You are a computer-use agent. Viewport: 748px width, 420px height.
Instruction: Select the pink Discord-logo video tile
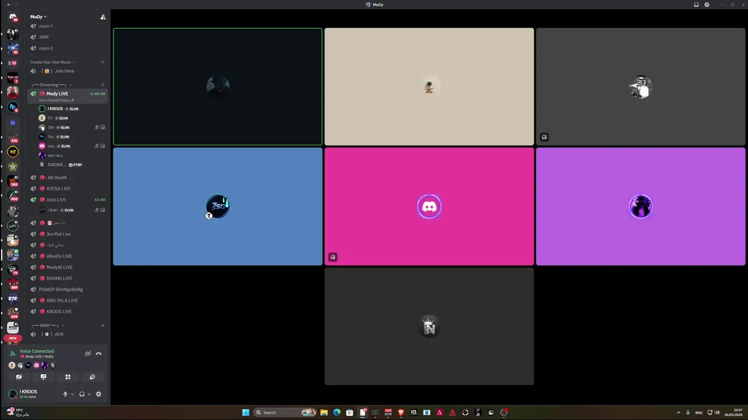[x=429, y=206]
